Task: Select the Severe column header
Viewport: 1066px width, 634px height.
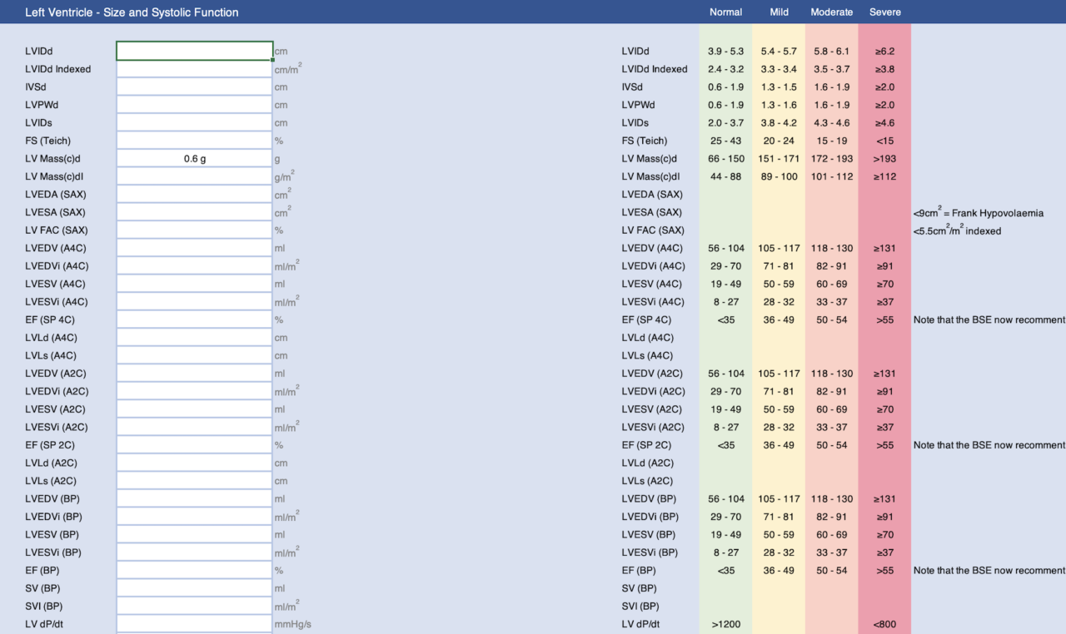Action: (884, 12)
